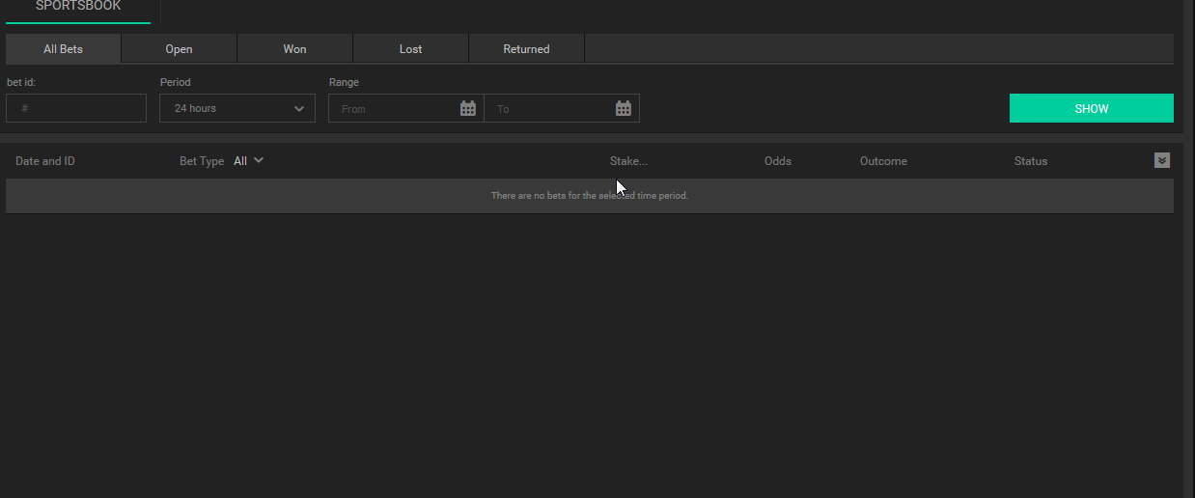Click the Outcome column header
This screenshot has height=498, width=1195.
(x=883, y=161)
